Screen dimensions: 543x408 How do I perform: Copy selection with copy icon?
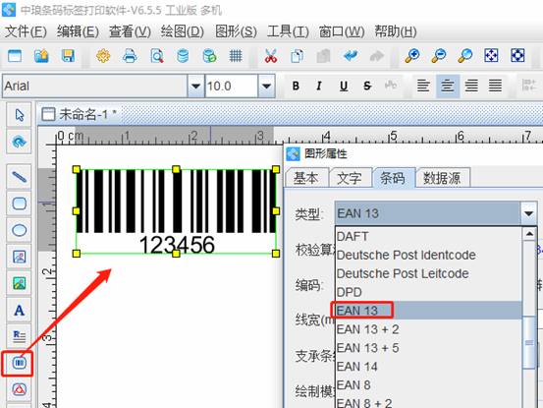(298, 56)
